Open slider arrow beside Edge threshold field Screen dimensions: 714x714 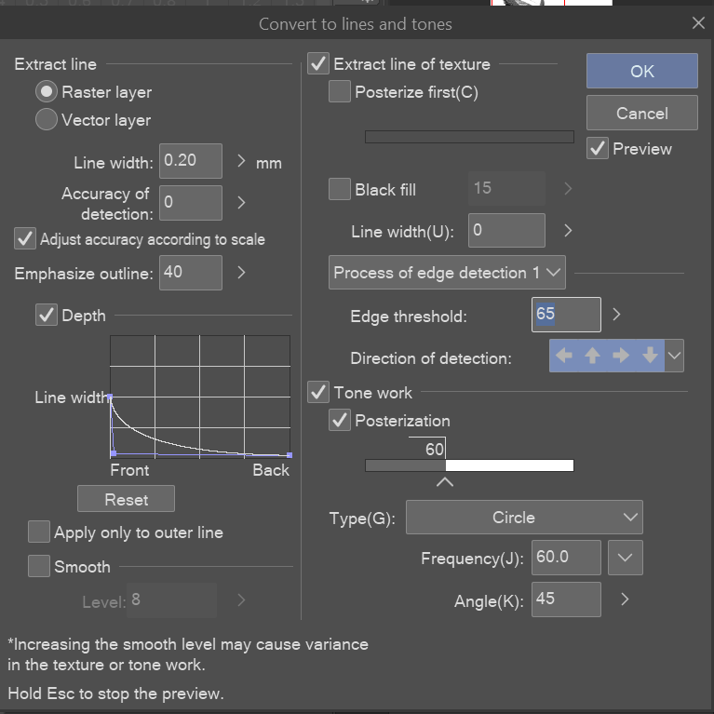616,315
